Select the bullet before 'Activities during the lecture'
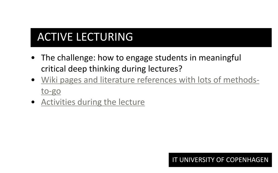The height and width of the screenshot is (173, 278). [x=33, y=102]
